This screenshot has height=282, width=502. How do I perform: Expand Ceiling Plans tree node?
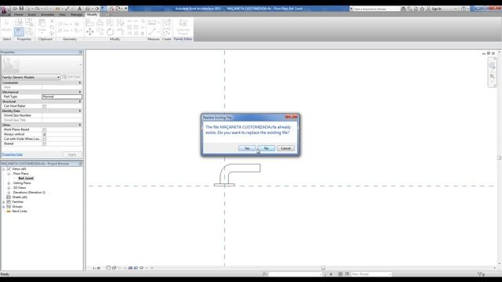click(9, 183)
